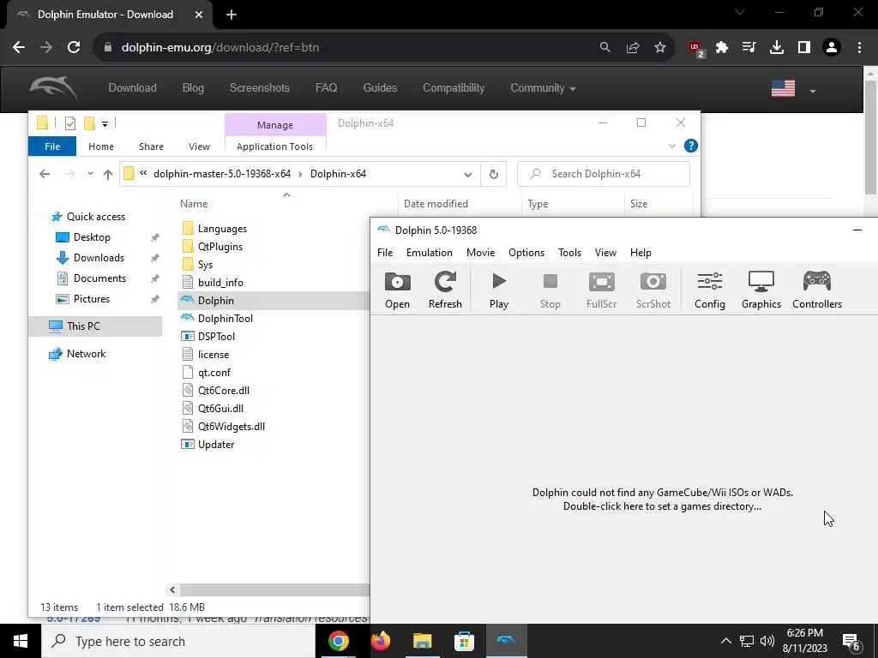
Task: Open the View tab in Explorer ribbon
Action: [x=199, y=146]
